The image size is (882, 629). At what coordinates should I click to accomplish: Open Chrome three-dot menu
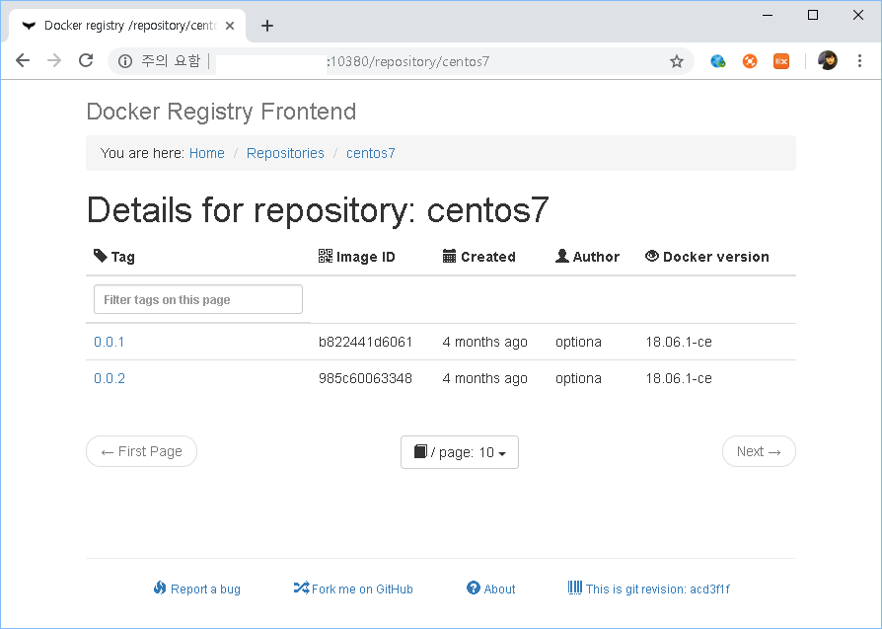(859, 61)
